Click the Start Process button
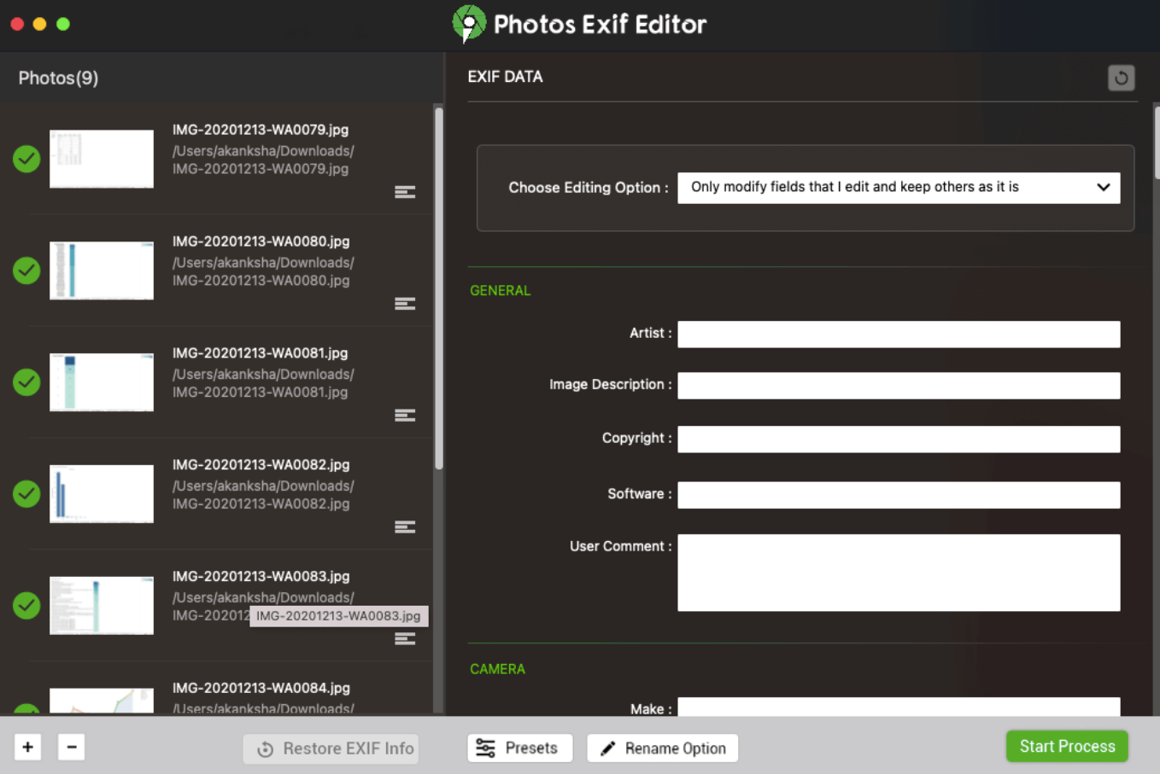This screenshot has width=1160, height=774. pos(1067,746)
